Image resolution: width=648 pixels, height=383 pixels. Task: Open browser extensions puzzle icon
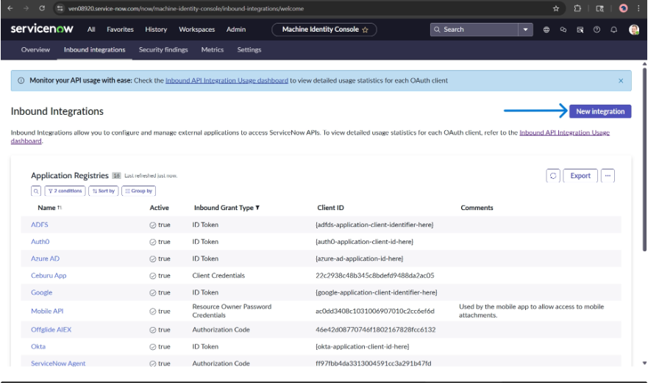click(577, 8)
